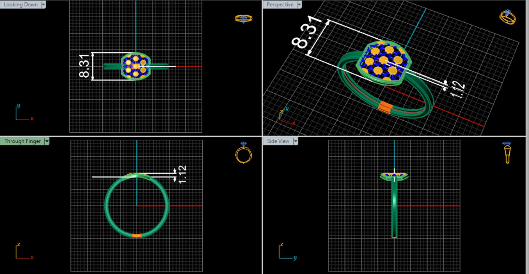Open the Looking Down viewport dropdown arrow

(43, 5)
